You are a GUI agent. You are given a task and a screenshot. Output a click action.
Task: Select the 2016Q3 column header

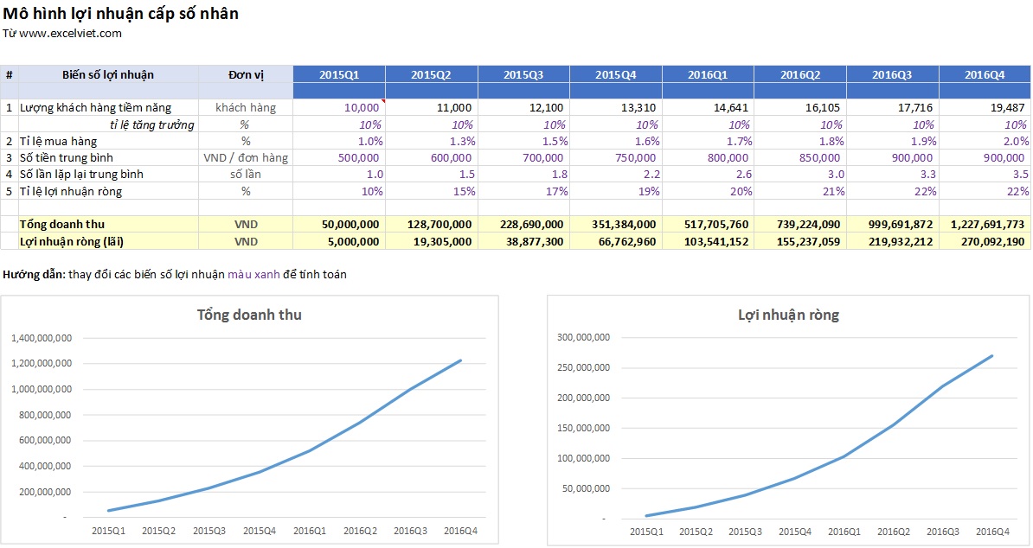click(x=893, y=74)
